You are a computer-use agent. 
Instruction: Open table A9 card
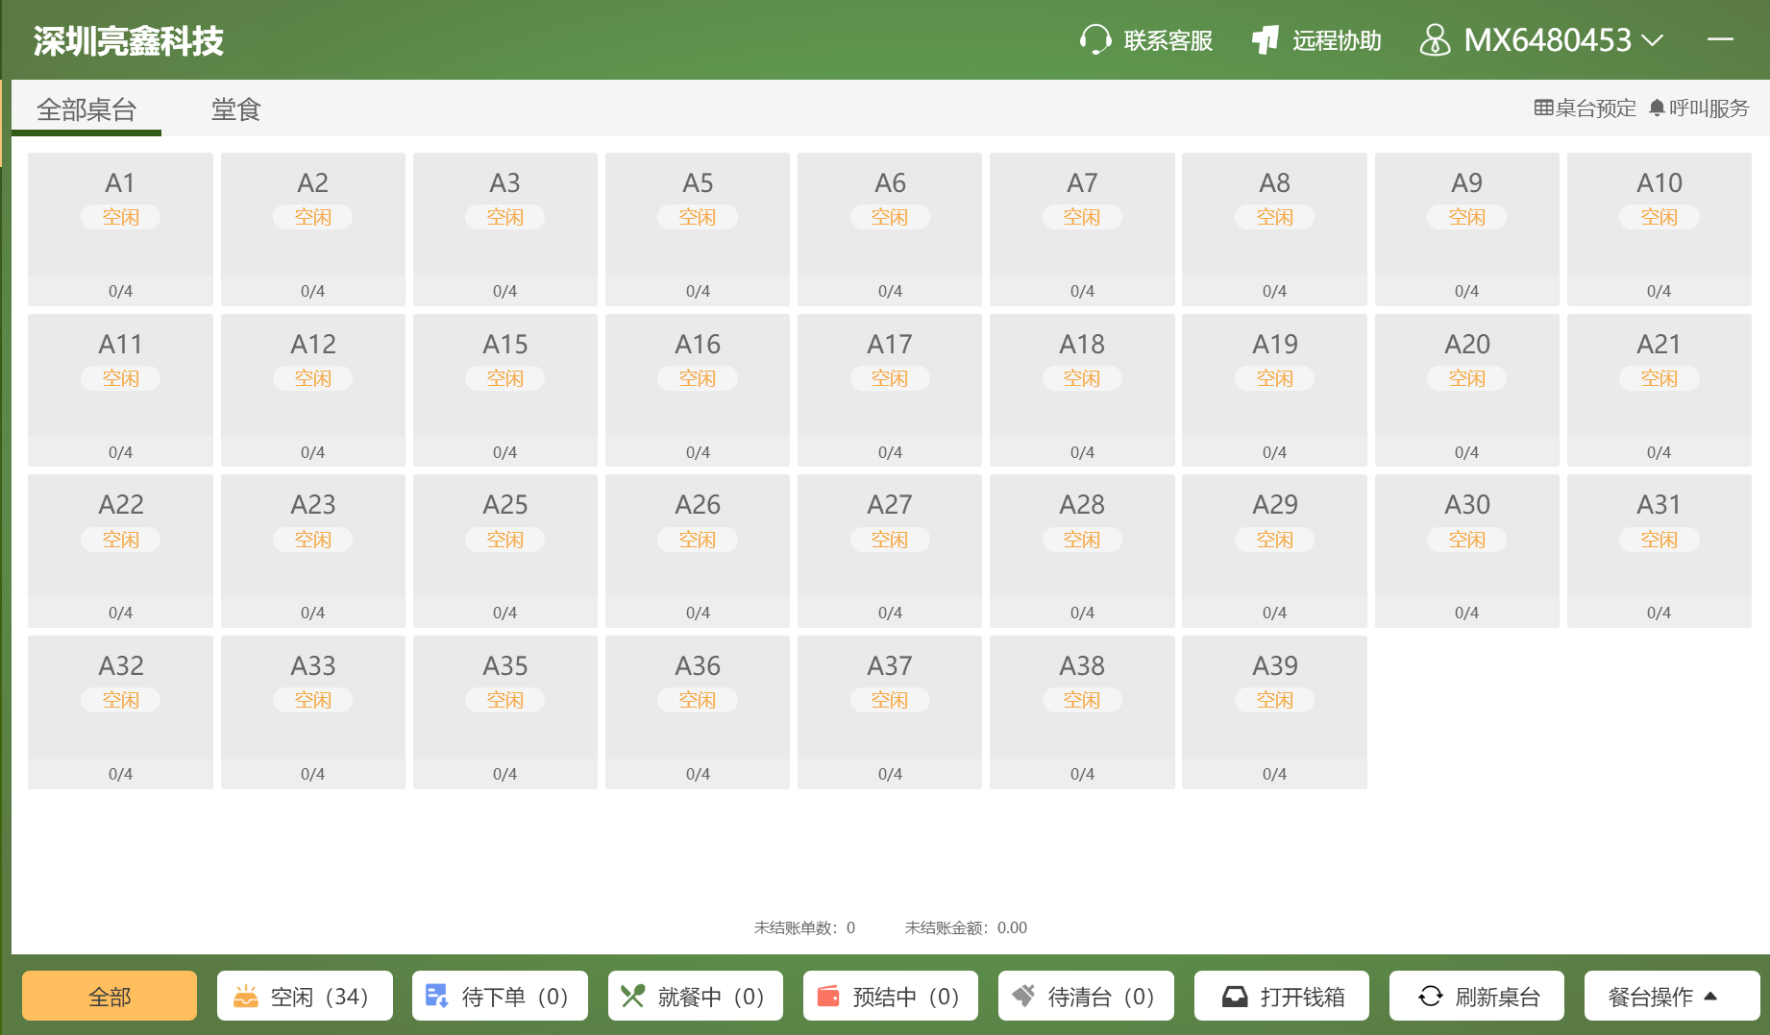pyautogui.click(x=1467, y=229)
